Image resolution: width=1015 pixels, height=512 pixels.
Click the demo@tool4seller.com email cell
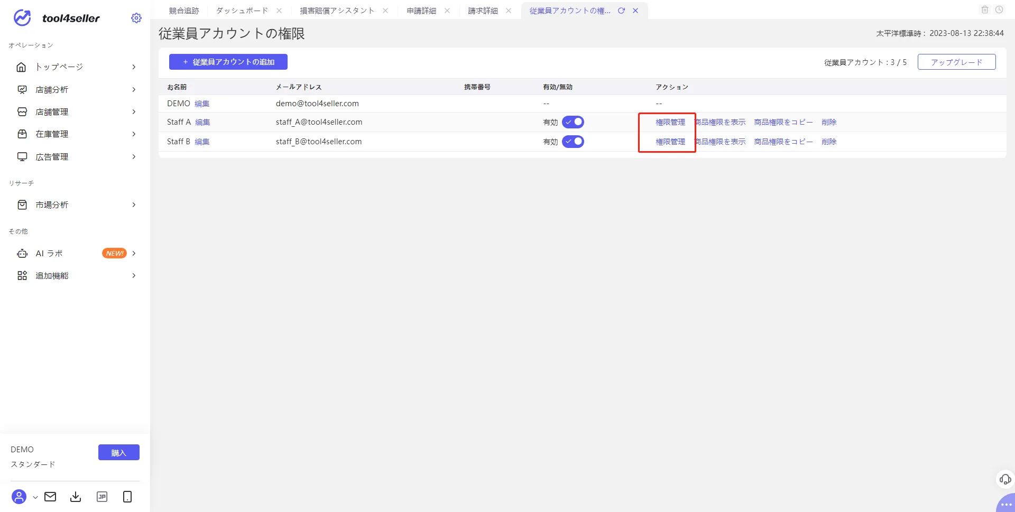[317, 104]
